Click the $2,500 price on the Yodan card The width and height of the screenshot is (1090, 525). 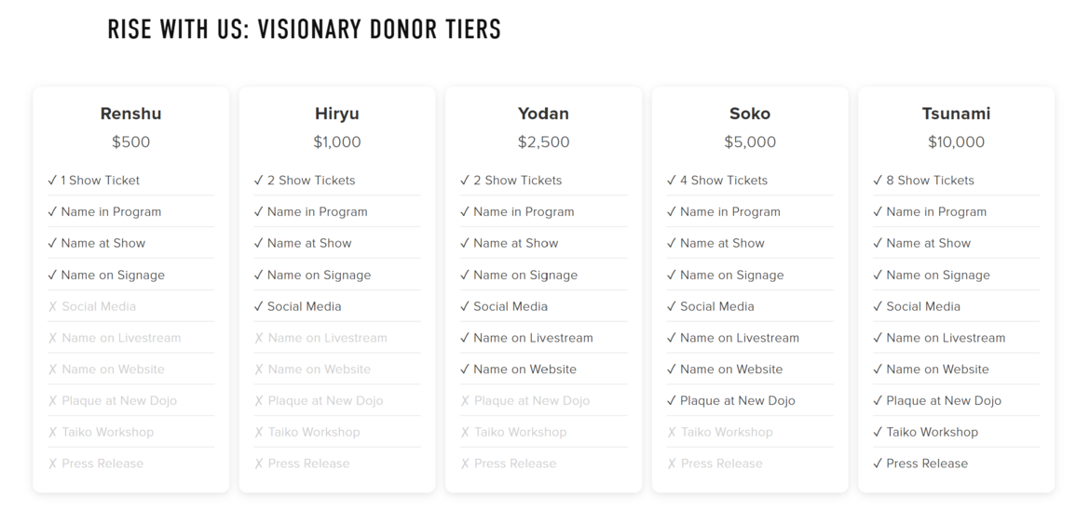click(543, 142)
